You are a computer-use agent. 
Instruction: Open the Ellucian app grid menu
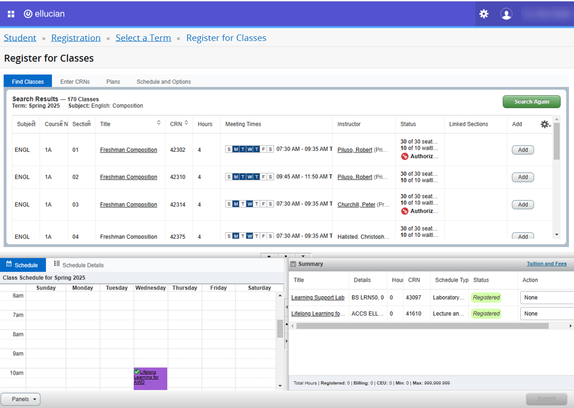(11, 14)
